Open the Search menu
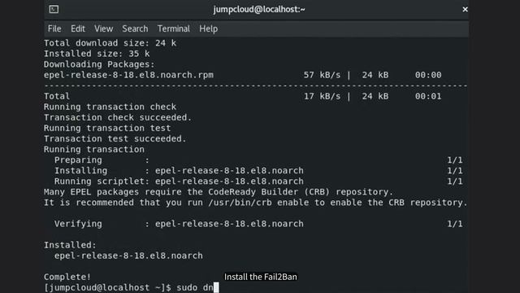 tap(135, 29)
